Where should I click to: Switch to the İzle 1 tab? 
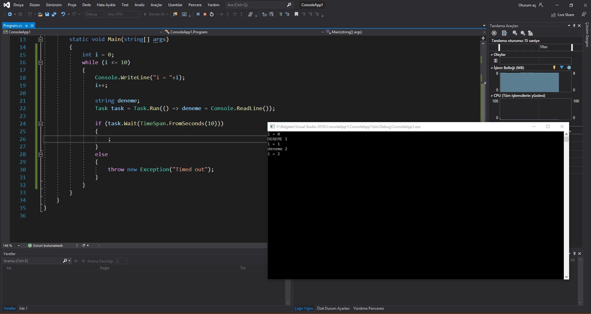[x=23, y=308]
